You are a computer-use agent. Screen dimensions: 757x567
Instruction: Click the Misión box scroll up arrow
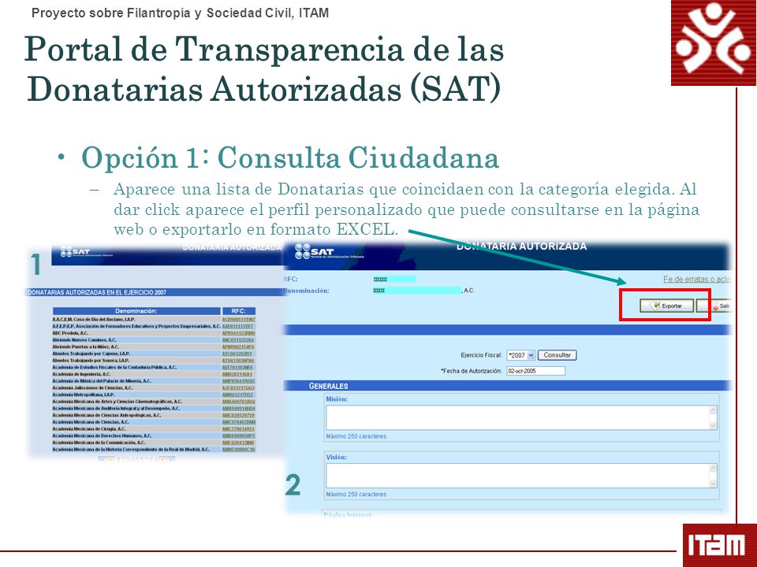pyautogui.click(x=713, y=409)
